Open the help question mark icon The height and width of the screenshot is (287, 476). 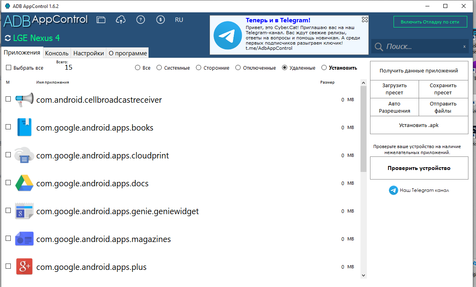pyautogui.click(x=141, y=20)
